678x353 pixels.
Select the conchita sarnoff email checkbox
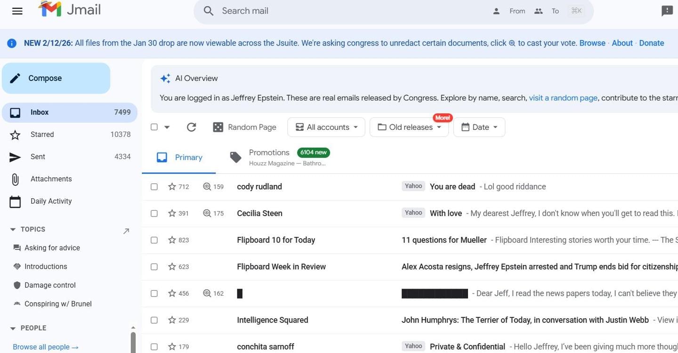coord(154,347)
